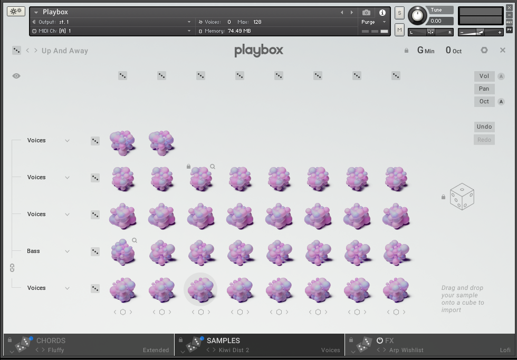Expand the Bass row category dropdown
This screenshot has width=517, height=360.
[68, 251]
